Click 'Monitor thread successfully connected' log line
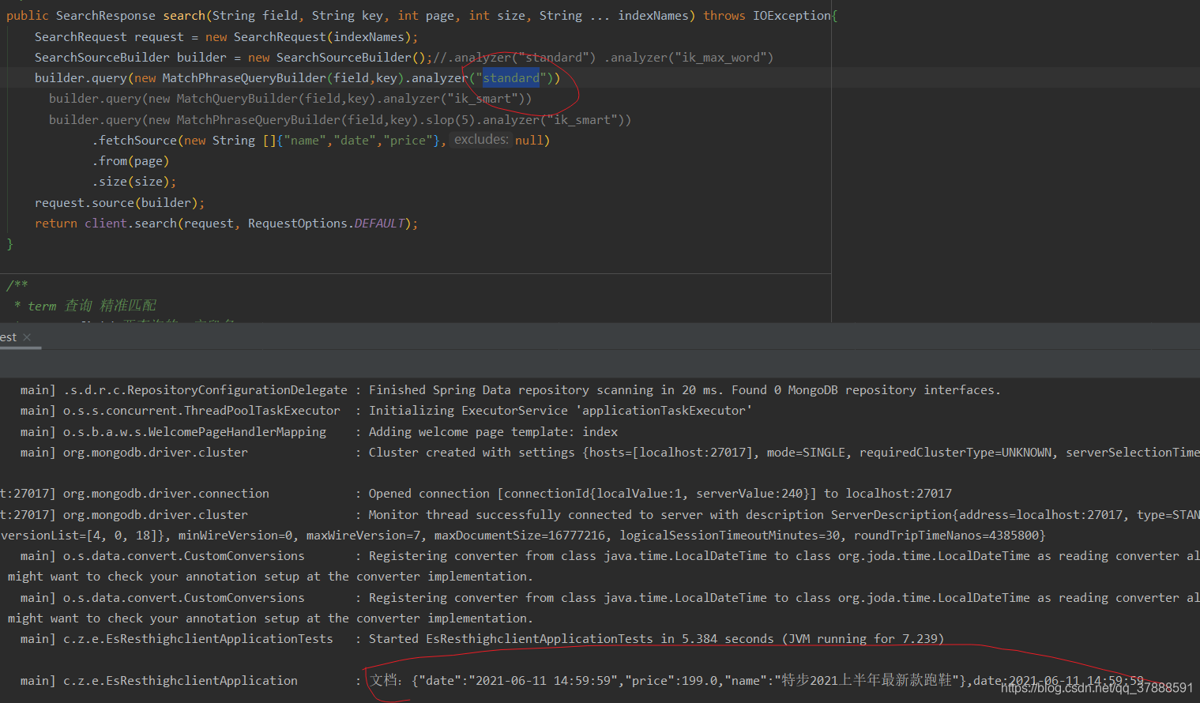The width and height of the screenshot is (1200, 703). pos(784,515)
